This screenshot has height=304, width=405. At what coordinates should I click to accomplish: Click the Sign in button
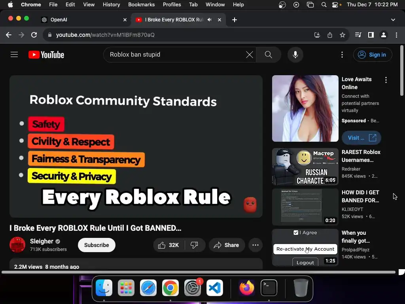(373, 55)
